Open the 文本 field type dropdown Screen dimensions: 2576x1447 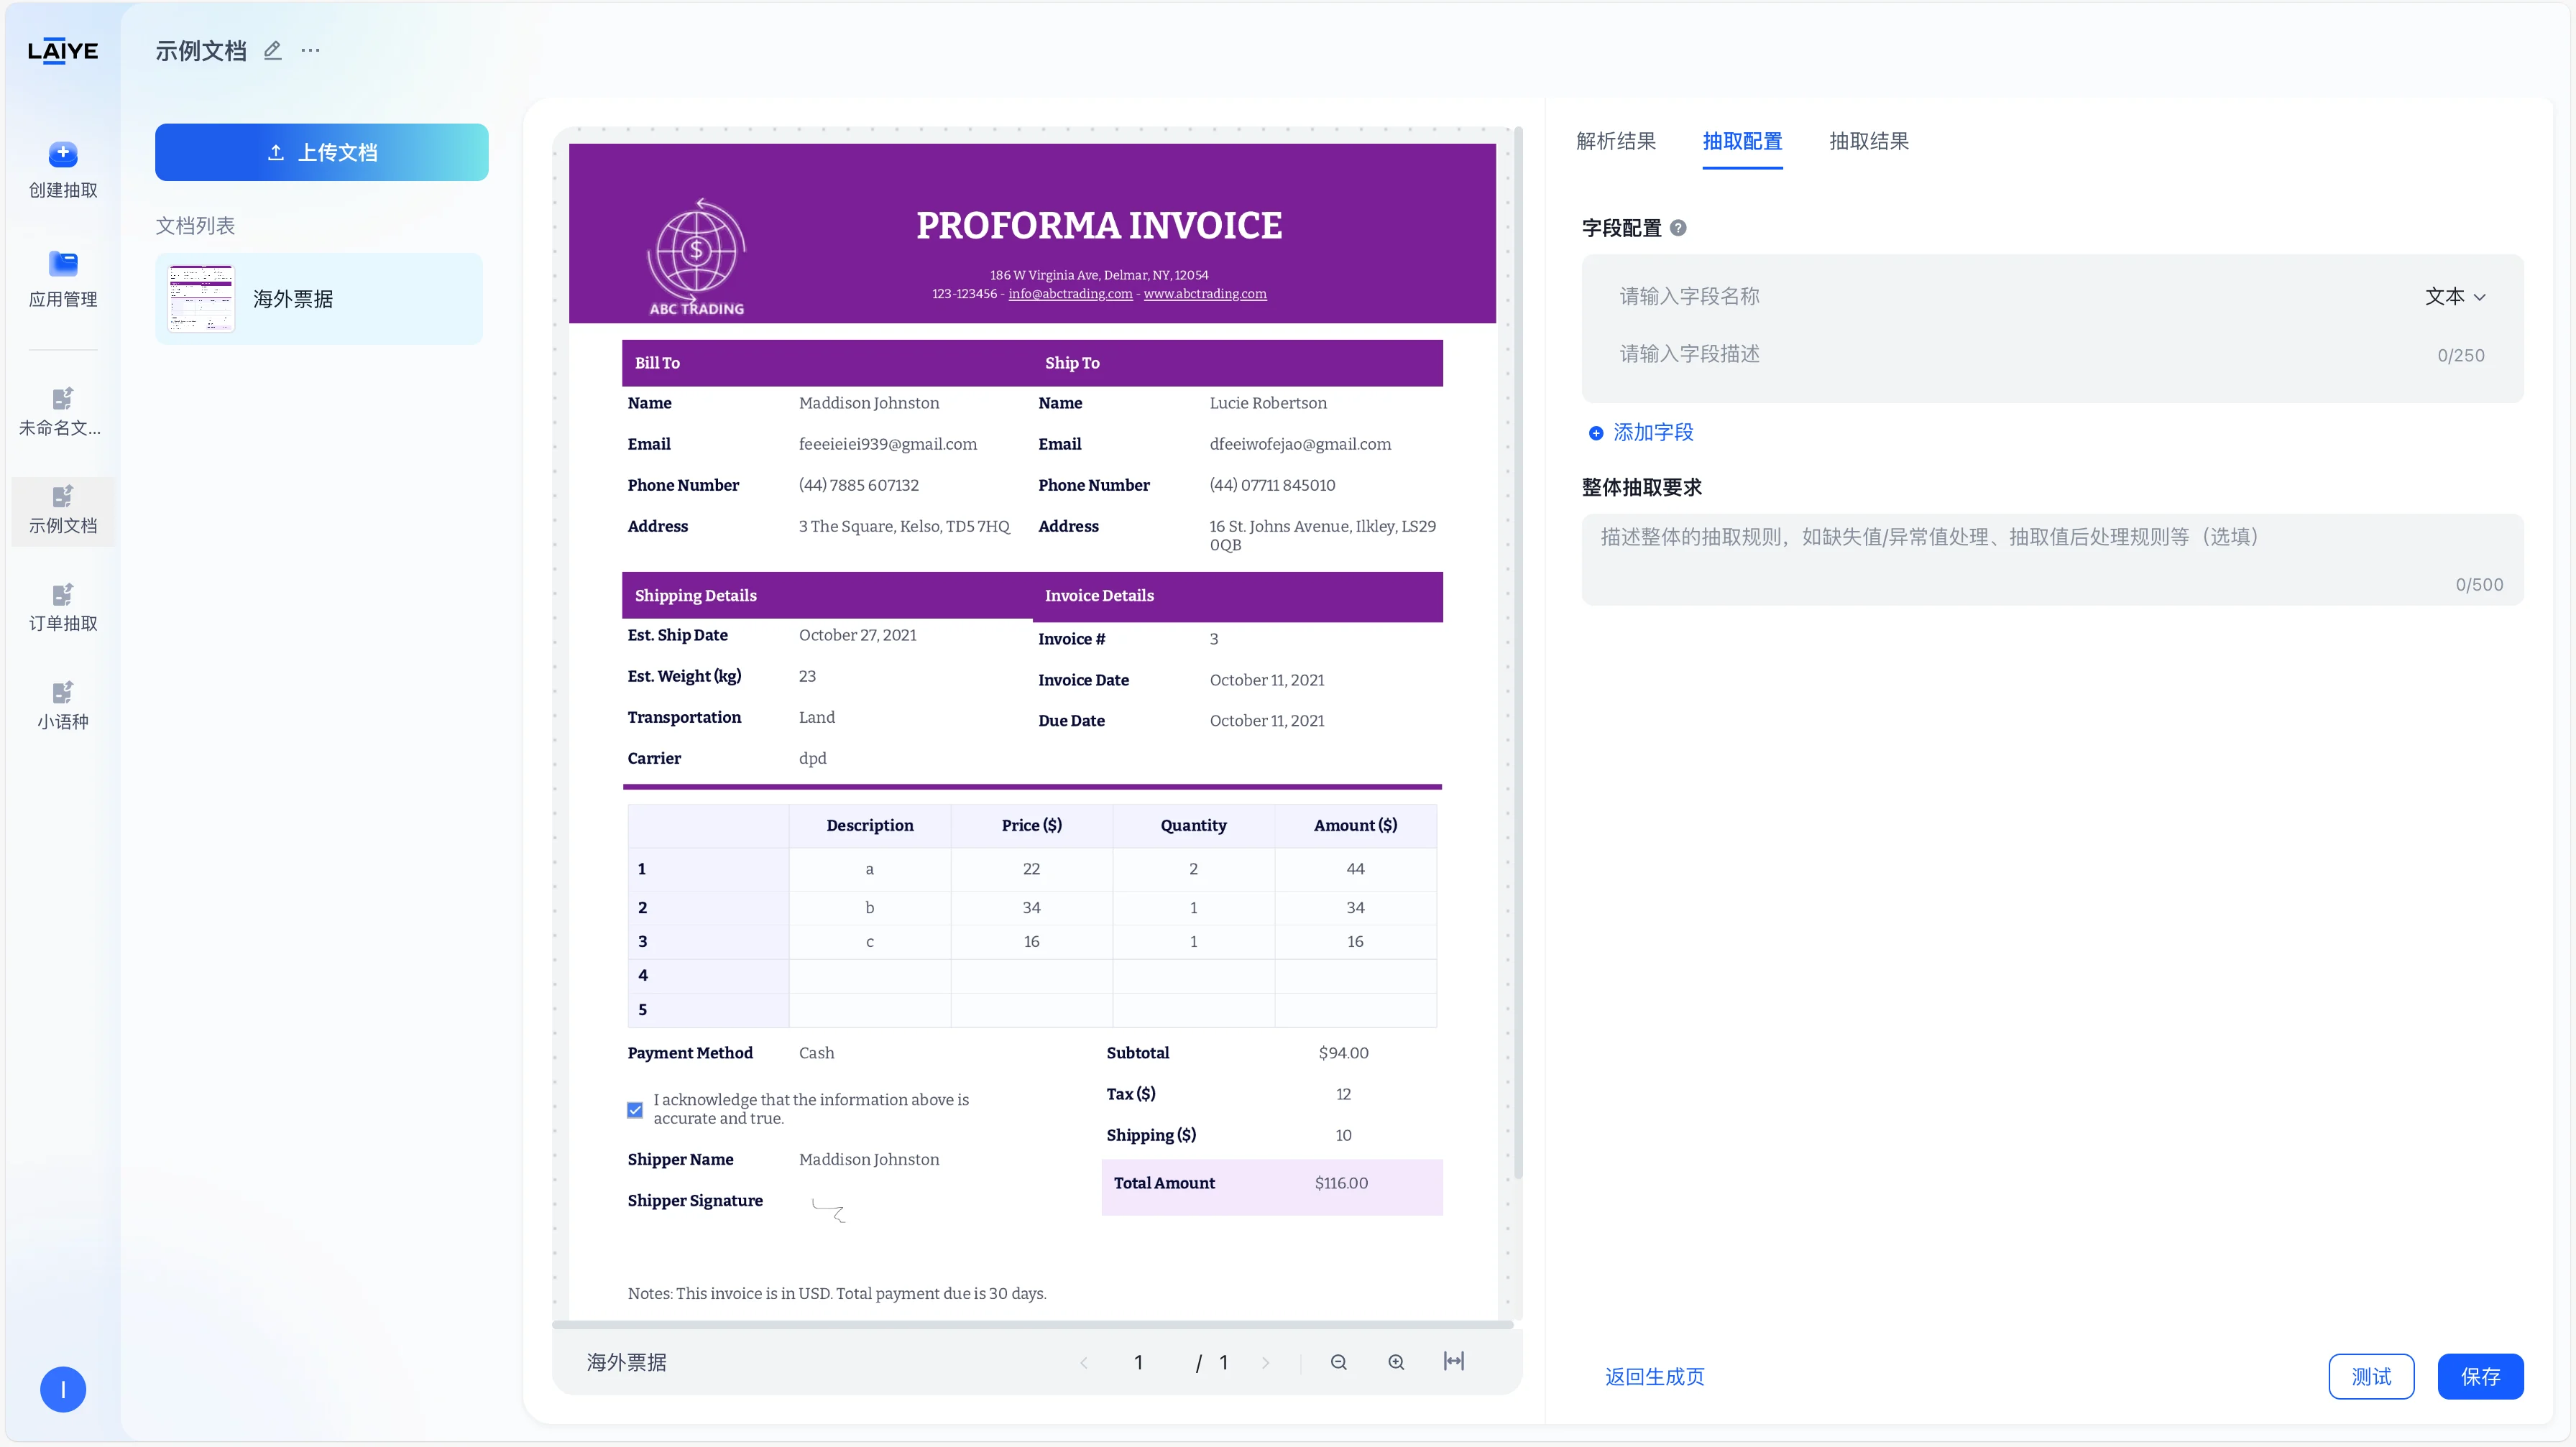pos(2455,297)
